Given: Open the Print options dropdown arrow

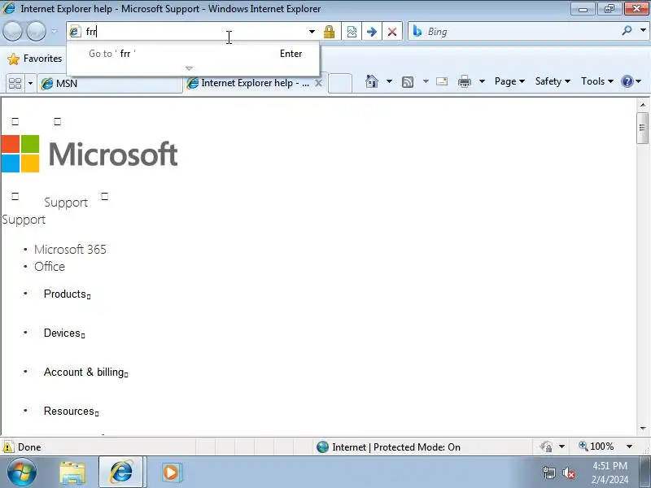Looking at the screenshot, I should click(482, 81).
